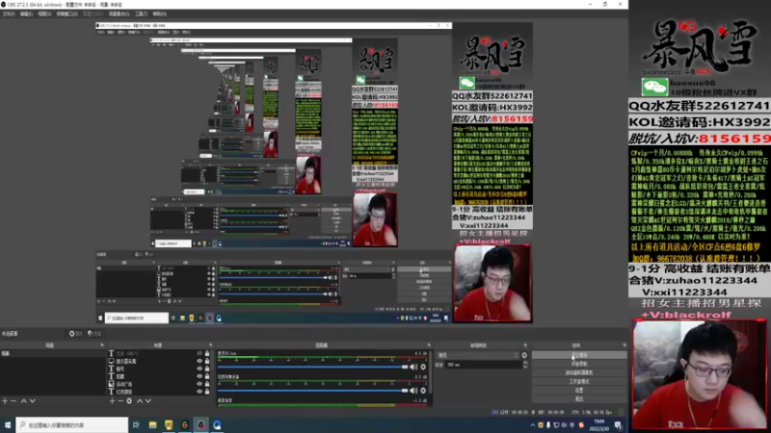Open notification center in system tray
771x433 pixels.
coord(618,425)
